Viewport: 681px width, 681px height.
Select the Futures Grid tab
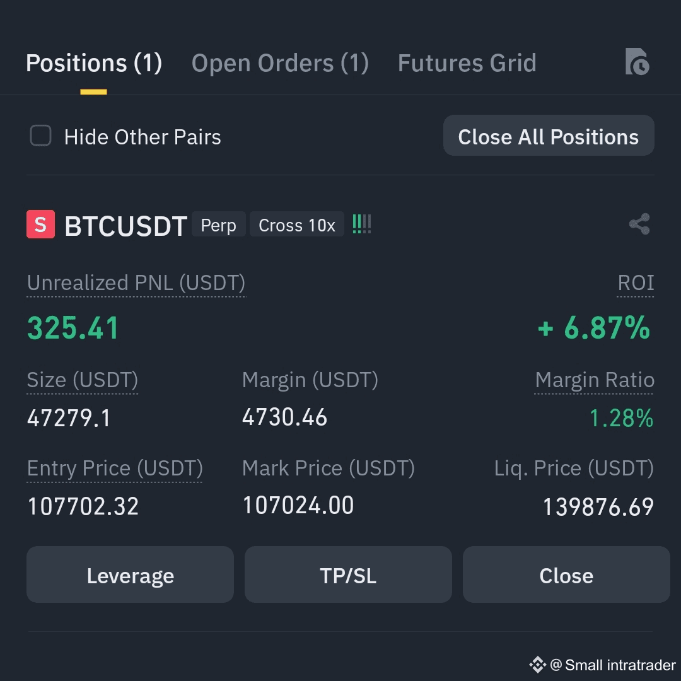pyautogui.click(x=467, y=63)
